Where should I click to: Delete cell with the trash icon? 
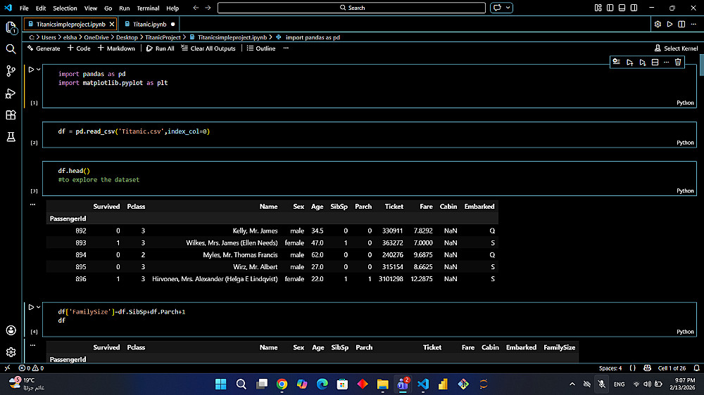pyautogui.click(x=678, y=63)
